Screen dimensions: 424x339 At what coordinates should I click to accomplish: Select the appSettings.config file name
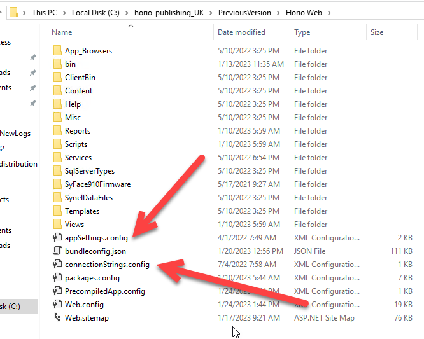(x=96, y=238)
